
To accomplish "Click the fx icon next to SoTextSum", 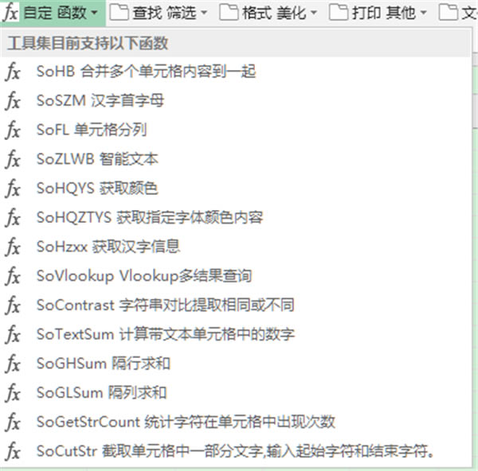I will (x=13, y=335).
